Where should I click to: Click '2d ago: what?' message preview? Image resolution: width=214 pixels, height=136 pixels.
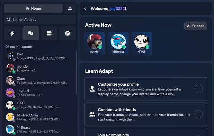click(26, 70)
